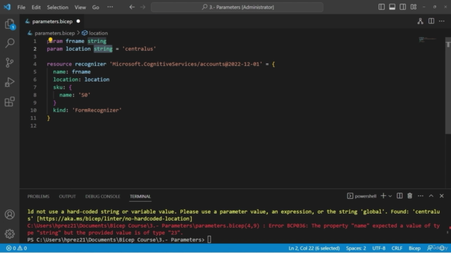This screenshot has height=253, width=451.
Task: Close the bottom panel with X
Action: (x=442, y=196)
